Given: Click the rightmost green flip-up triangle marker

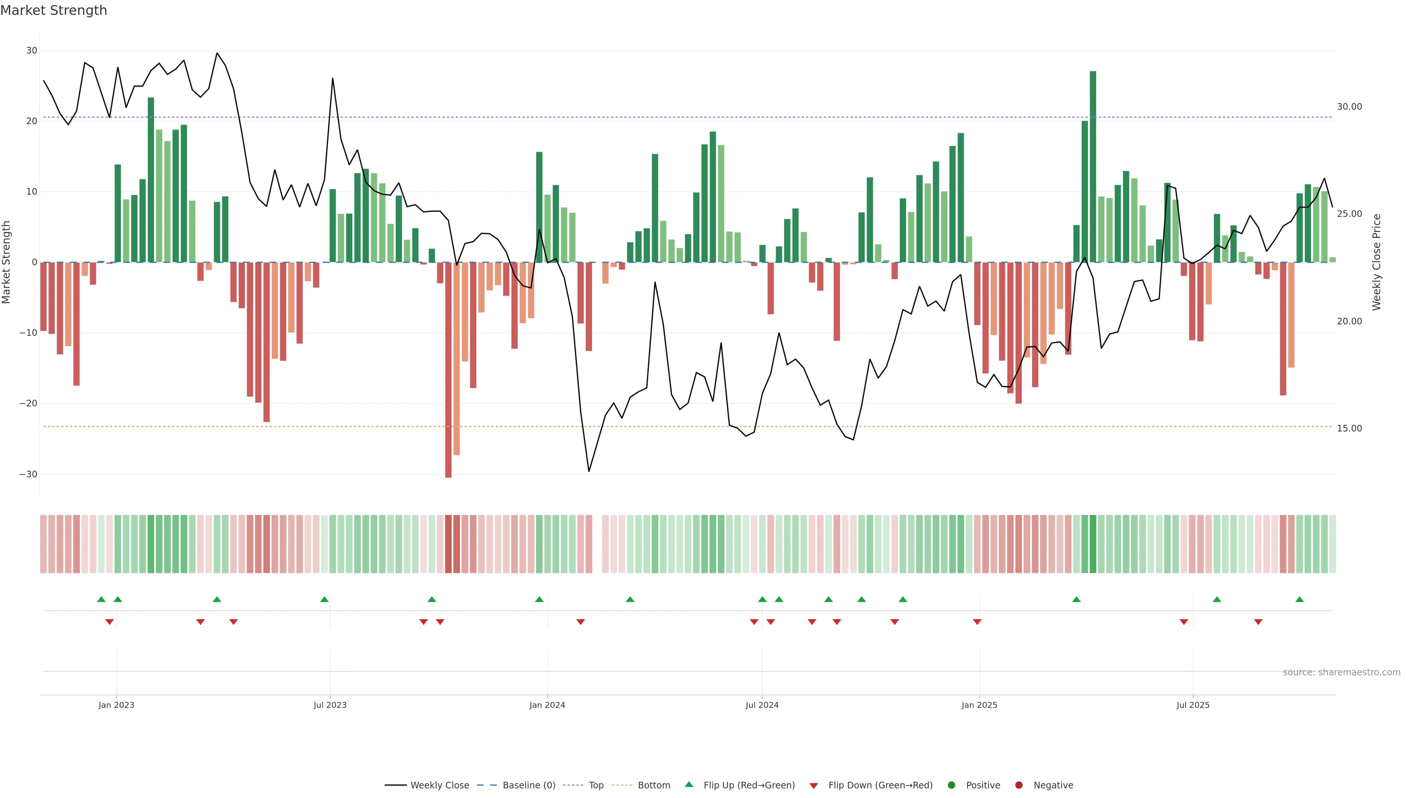Looking at the screenshot, I should pos(1300,599).
